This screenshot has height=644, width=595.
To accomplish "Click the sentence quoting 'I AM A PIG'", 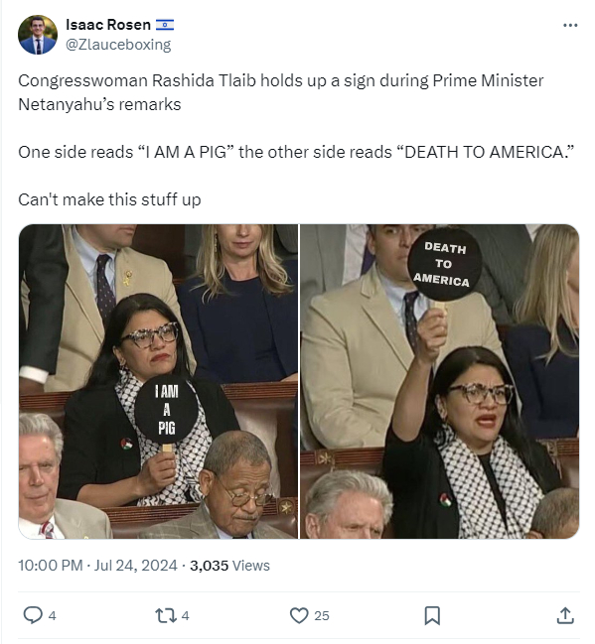I will 296,152.
